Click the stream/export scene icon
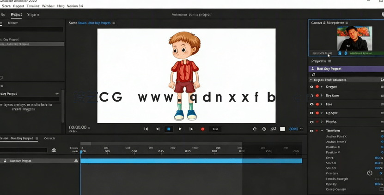Screen dimensions: 384x195 (273, 129)
